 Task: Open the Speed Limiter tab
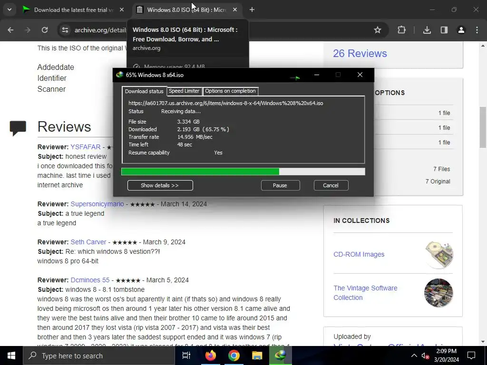click(x=184, y=91)
